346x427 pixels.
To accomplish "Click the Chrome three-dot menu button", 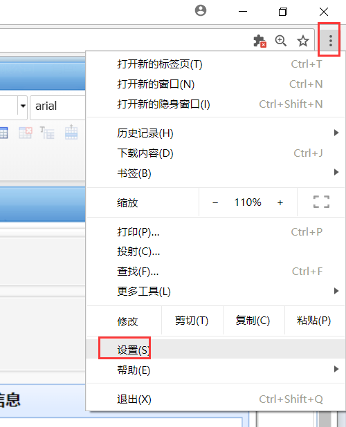I will pyautogui.click(x=330, y=41).
